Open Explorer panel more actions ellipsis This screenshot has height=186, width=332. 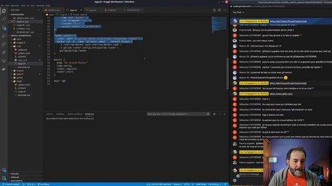pyautogui.click(x=38, y=10)
